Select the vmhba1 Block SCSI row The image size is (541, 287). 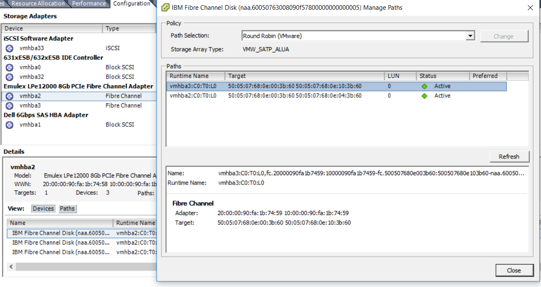tap(79, 125)
